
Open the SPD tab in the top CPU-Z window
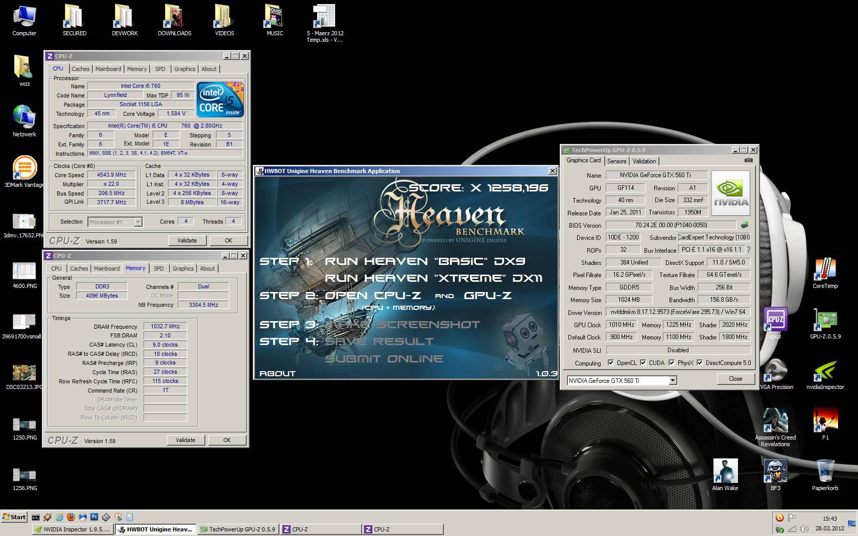tap(160, 69)
